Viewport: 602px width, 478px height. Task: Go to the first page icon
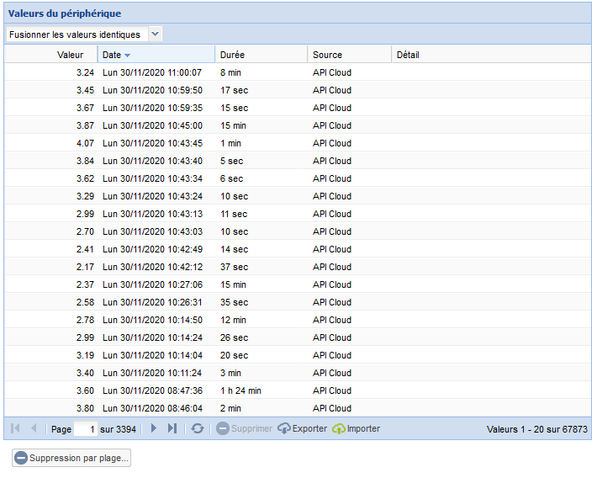pos(15,428)
